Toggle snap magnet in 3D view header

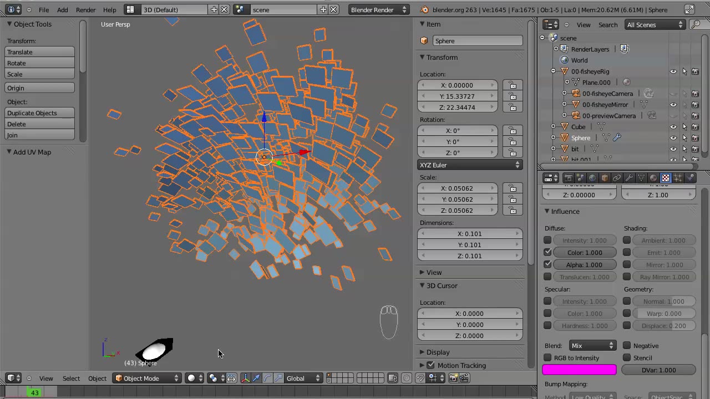tap(420, 378)
